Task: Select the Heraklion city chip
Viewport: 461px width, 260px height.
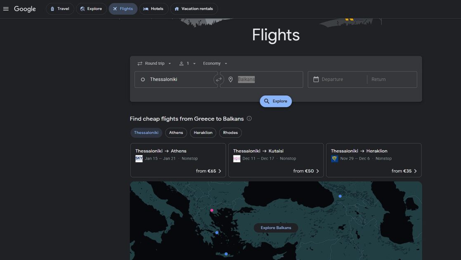Action: (203, 132)
